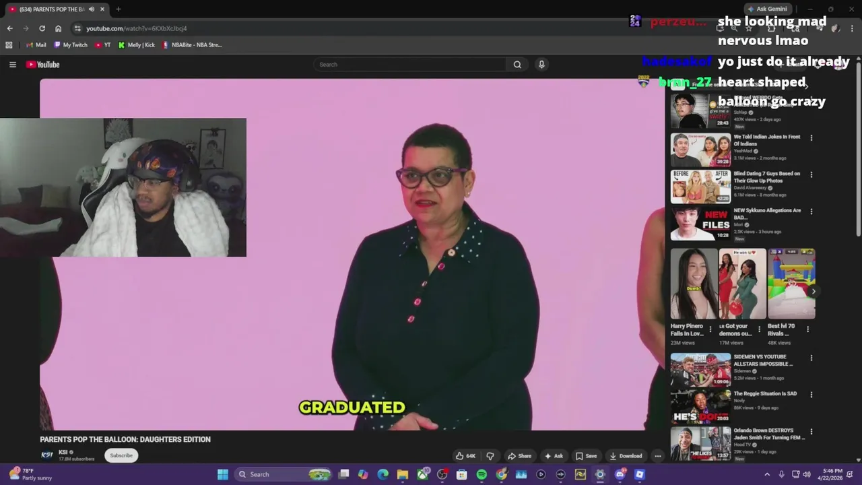Viewport: 862px width, 485px height.
Task: Open the KSI channel avatar
Action: [x=46, y=455]
